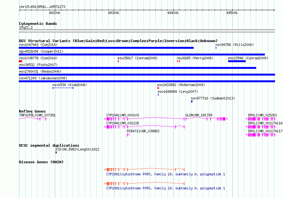Click the nsv1047443 (Coe2014) text label
Image resolution: width=284 pixels, height=198 pixels.
click(x=38, y=45)
